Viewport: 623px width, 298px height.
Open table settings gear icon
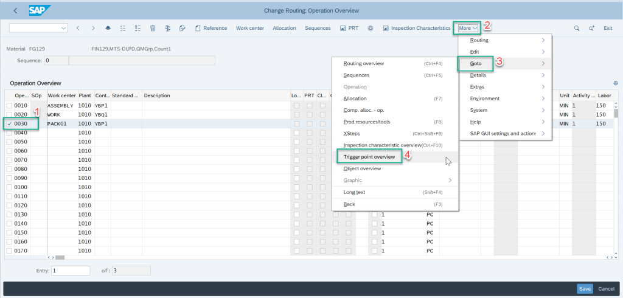click(x=616, y=83)
